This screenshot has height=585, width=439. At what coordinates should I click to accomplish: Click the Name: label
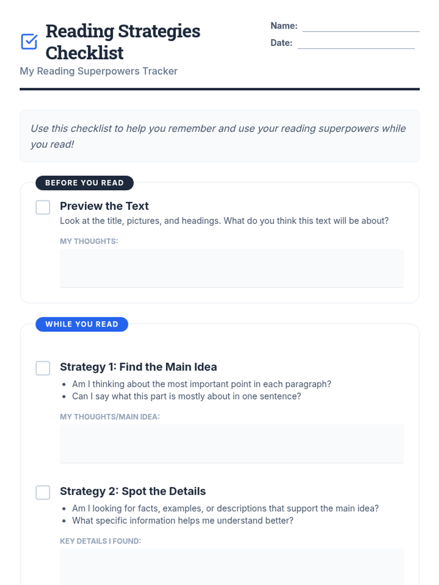tap(284, 26)
